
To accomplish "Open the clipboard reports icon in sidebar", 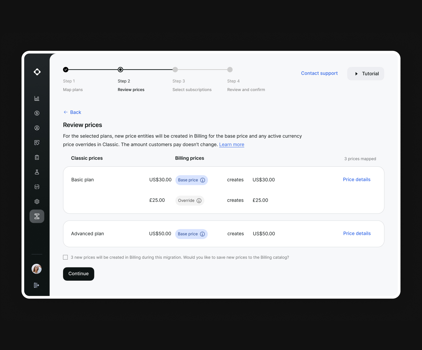I will [x=37, y=157].
